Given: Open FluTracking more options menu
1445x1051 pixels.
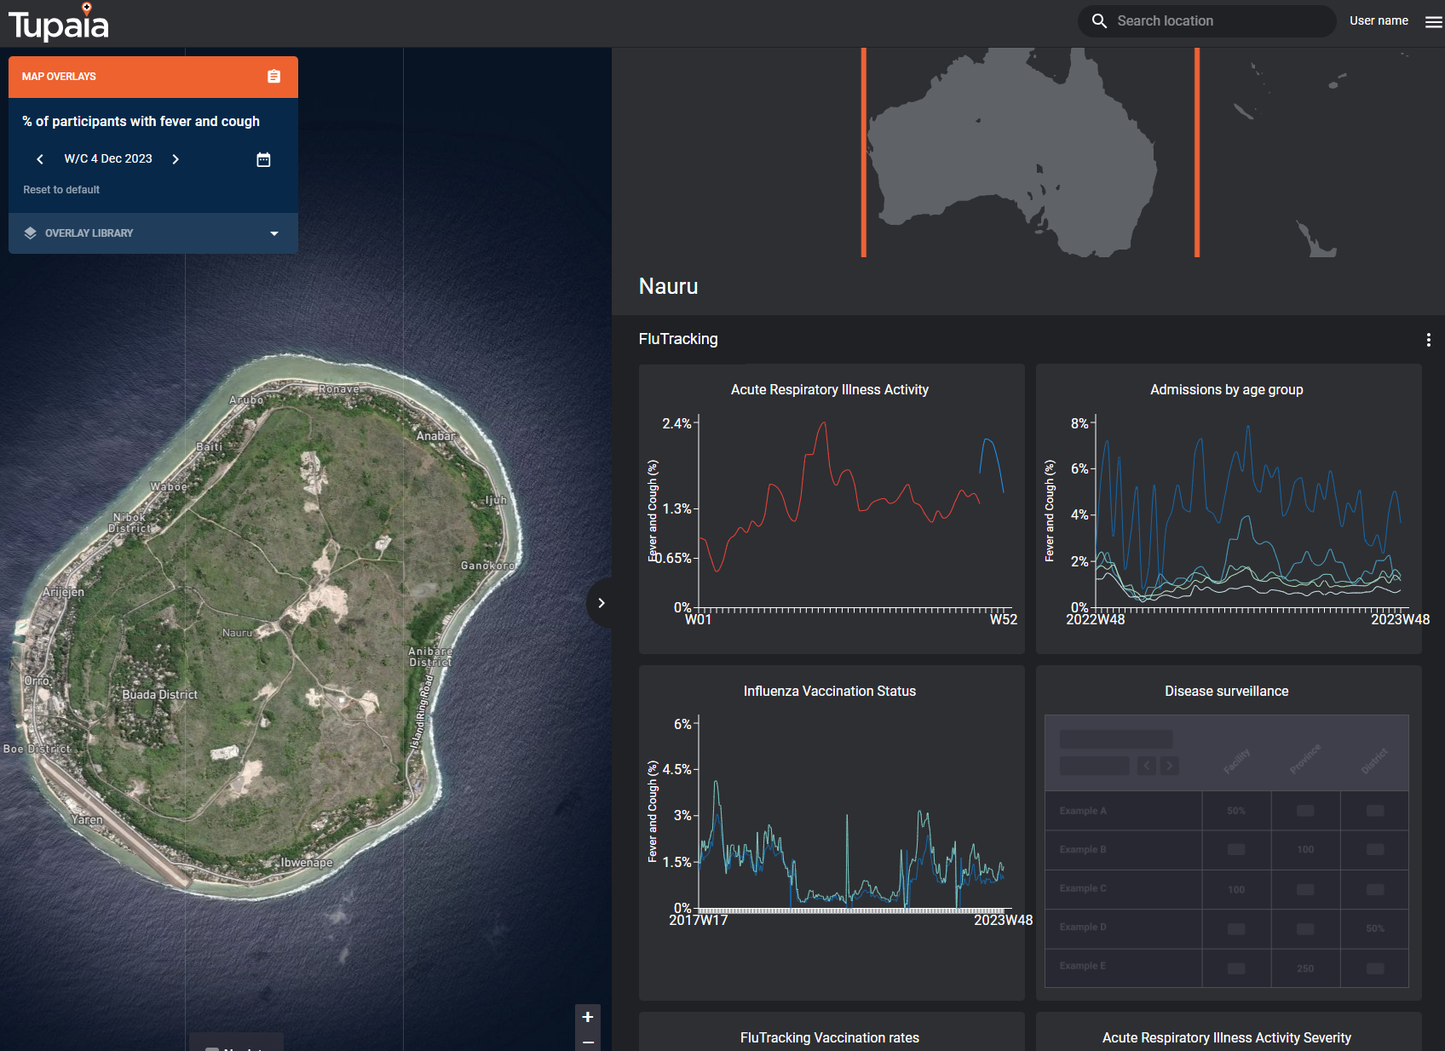Looking at the screenshot, I should tap(1428, 340).
